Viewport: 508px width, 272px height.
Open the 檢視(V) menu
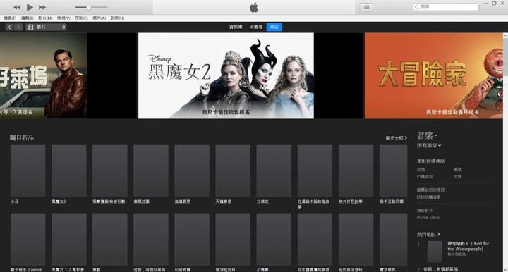click(64, 18)
